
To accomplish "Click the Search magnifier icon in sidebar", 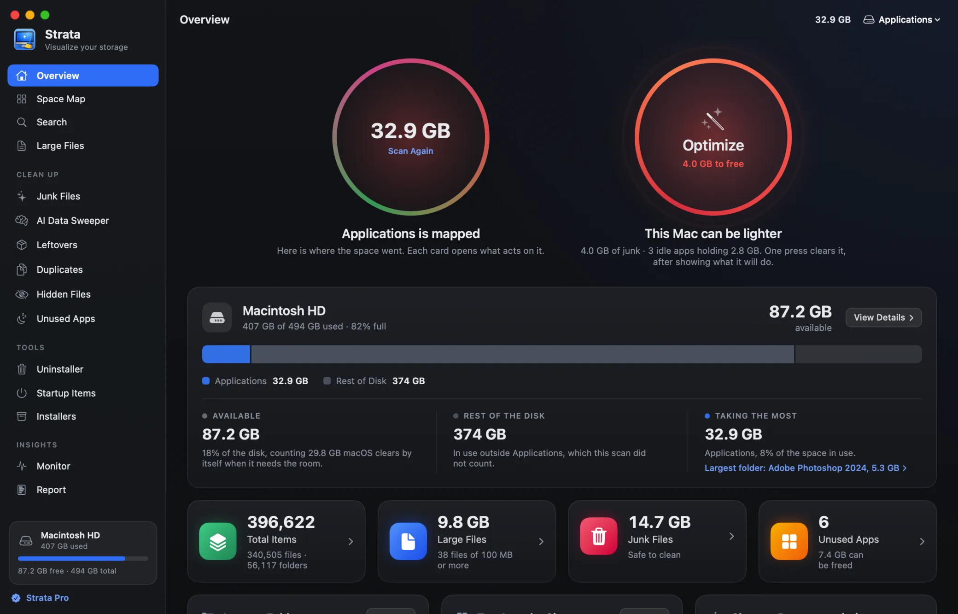I will pos(22,122).
